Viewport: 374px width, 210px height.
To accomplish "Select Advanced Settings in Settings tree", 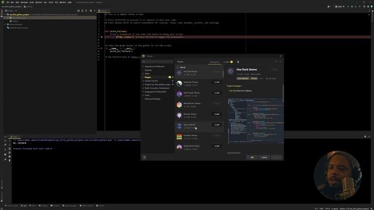I will coord(153,99).
